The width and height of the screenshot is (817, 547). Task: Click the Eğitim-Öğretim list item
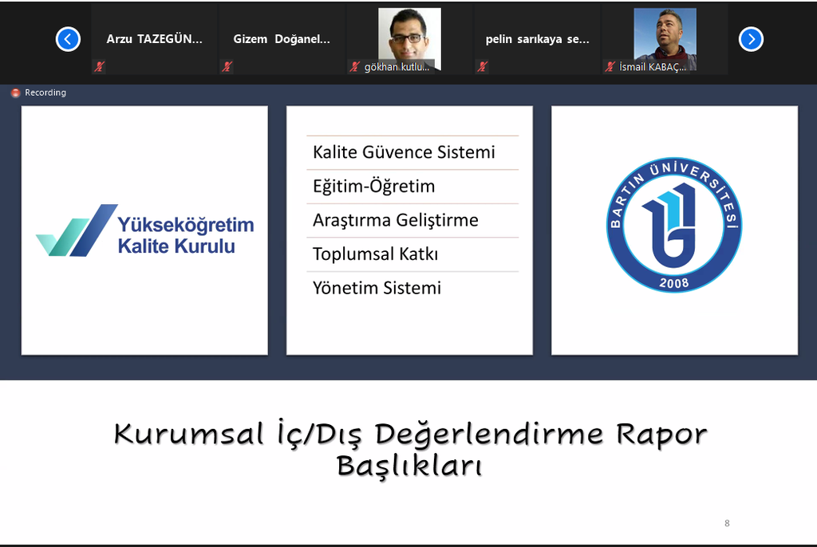tap(373, 187)
